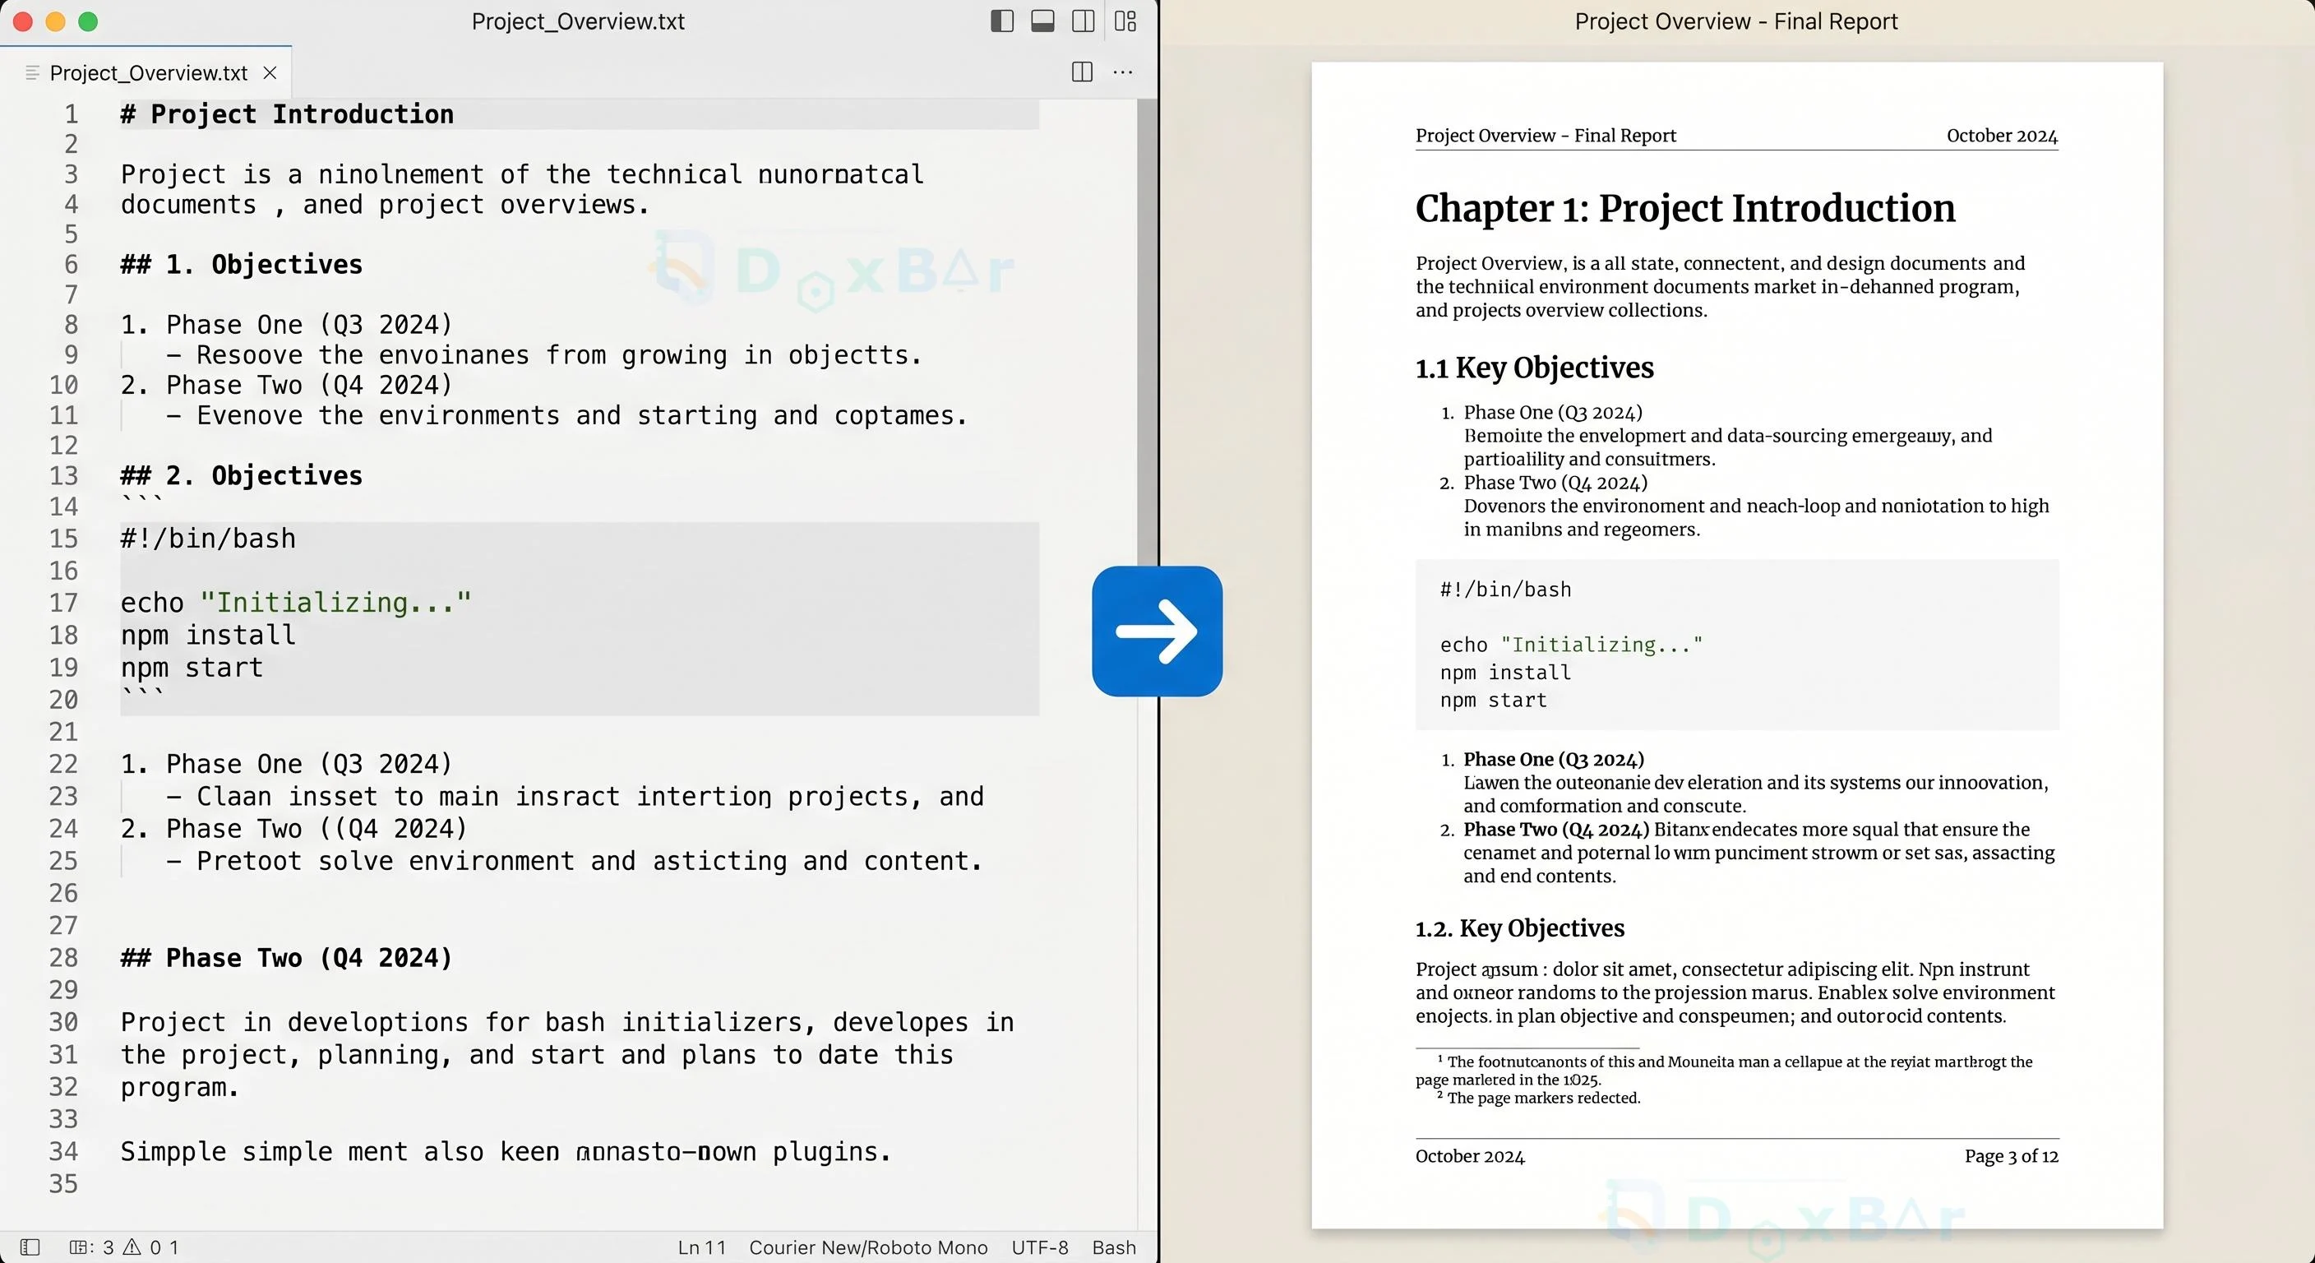Click the Ln 11 line indicator
2315x1263 pixels.
[702, 1247]
